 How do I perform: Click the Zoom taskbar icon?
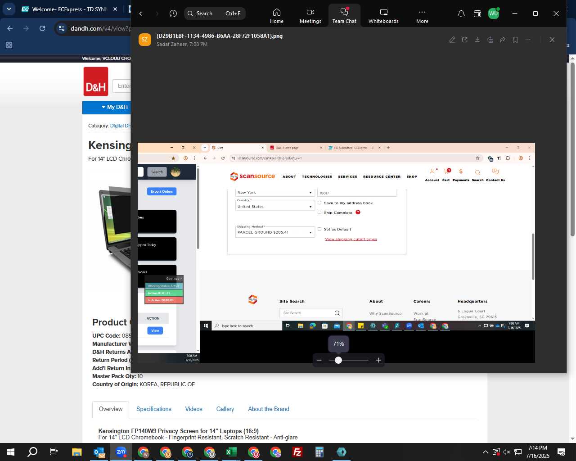[x=121, y=452]
